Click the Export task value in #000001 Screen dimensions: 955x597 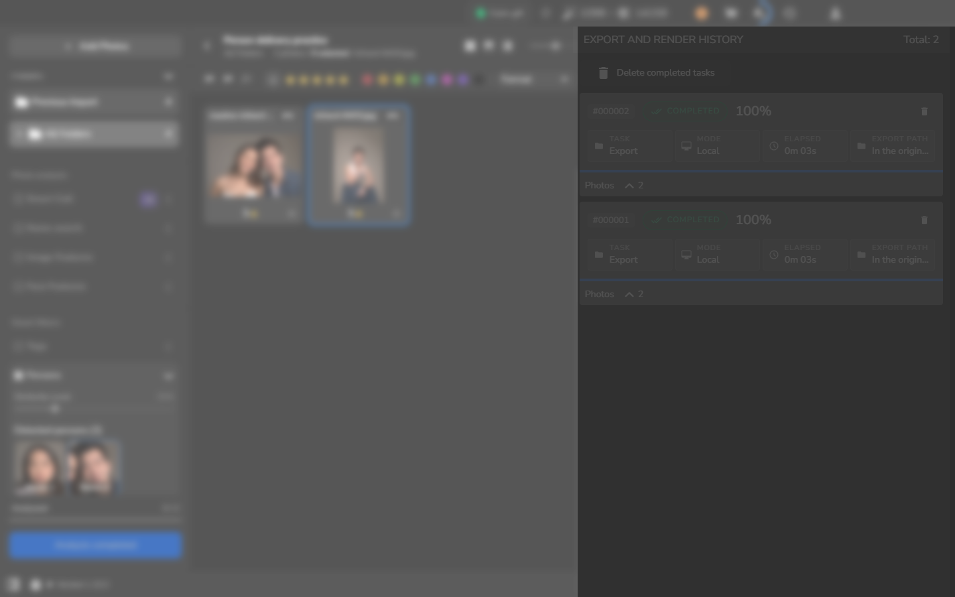tap(623, 260)
